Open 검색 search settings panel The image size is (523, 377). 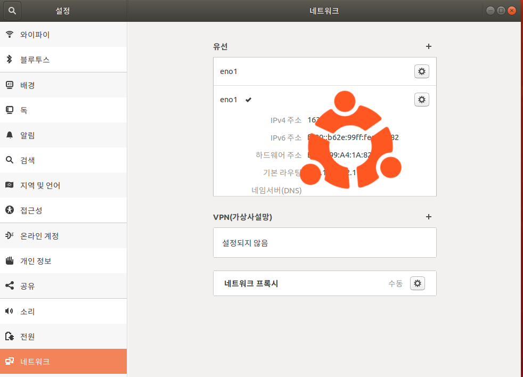[63, 160]
